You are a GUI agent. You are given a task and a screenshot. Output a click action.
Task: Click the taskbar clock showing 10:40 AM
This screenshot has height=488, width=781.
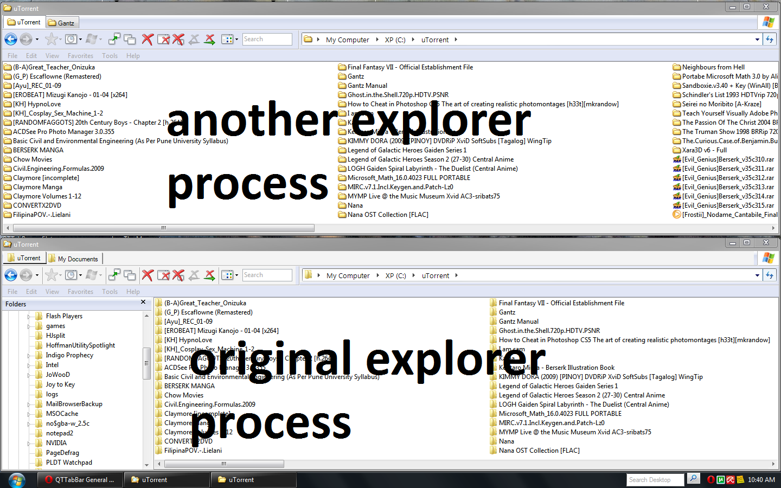(761, 480)
